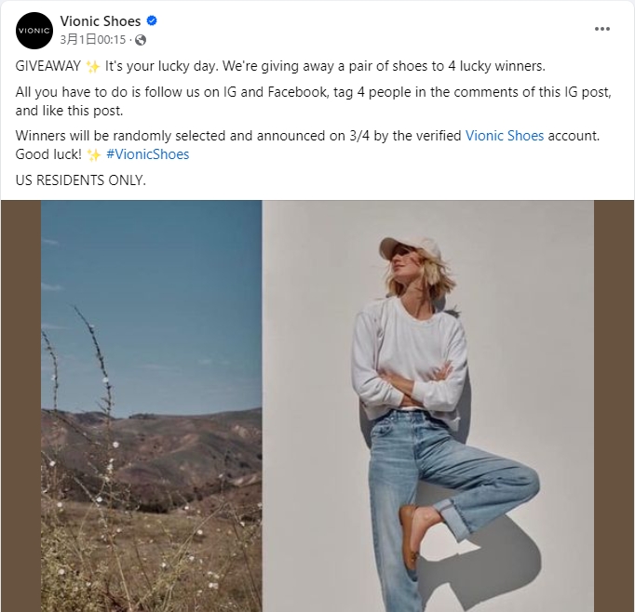Viewport: 635px width, 612px height.
Task: Open the #VionicShoes hashtag
Action: coord(148,154)
